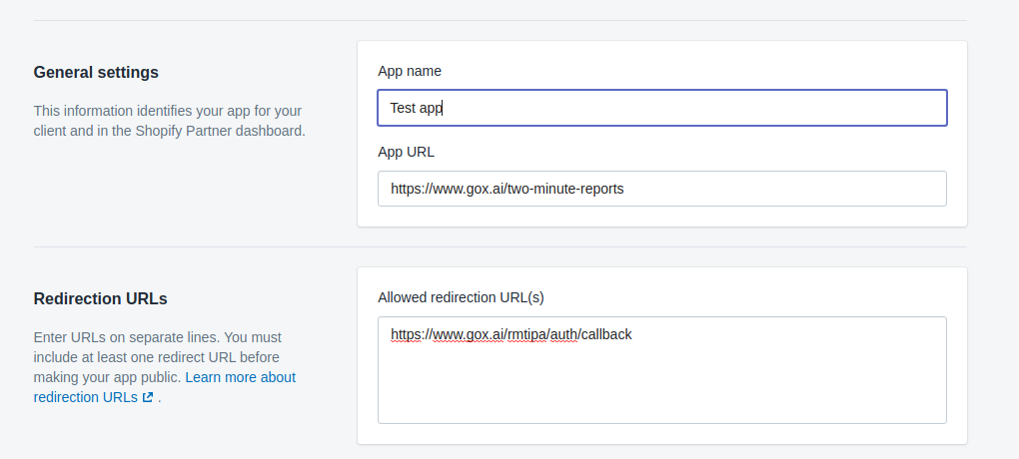Click into the App URL text field
This screenshot has width=1019, height=459.
pos(662,189)
